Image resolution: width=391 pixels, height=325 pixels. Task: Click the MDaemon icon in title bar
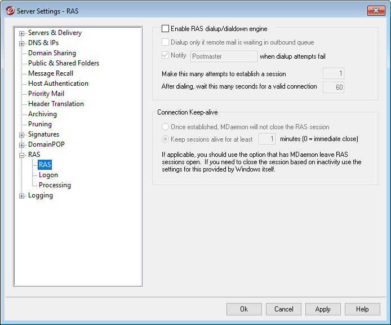(9, 10)
